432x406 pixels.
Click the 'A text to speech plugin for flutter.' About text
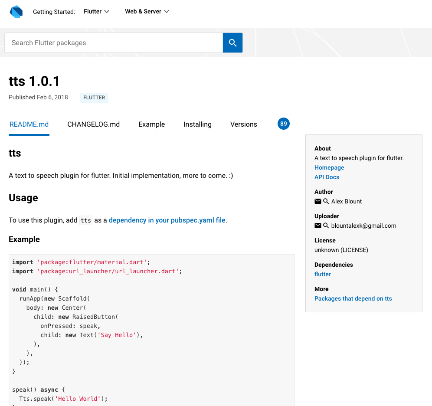[359, 158]
